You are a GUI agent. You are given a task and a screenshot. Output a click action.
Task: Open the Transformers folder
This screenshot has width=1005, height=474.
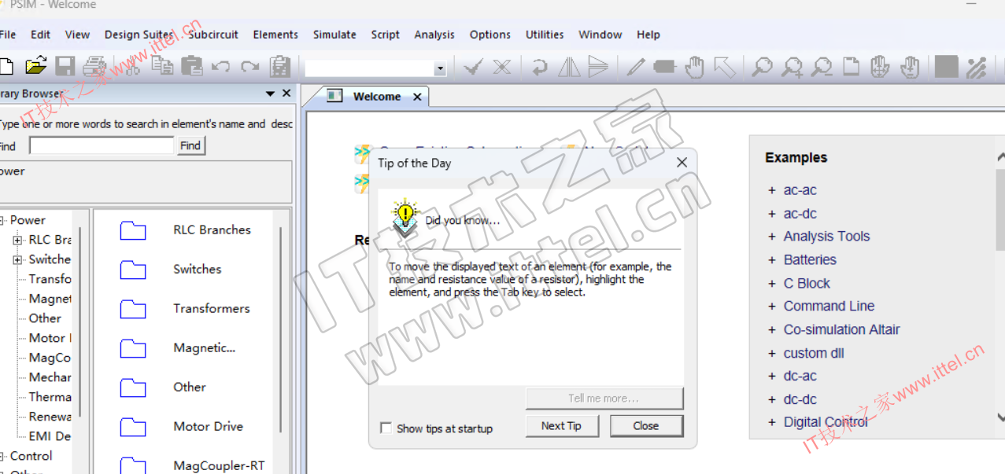click(x=133, y=309)
